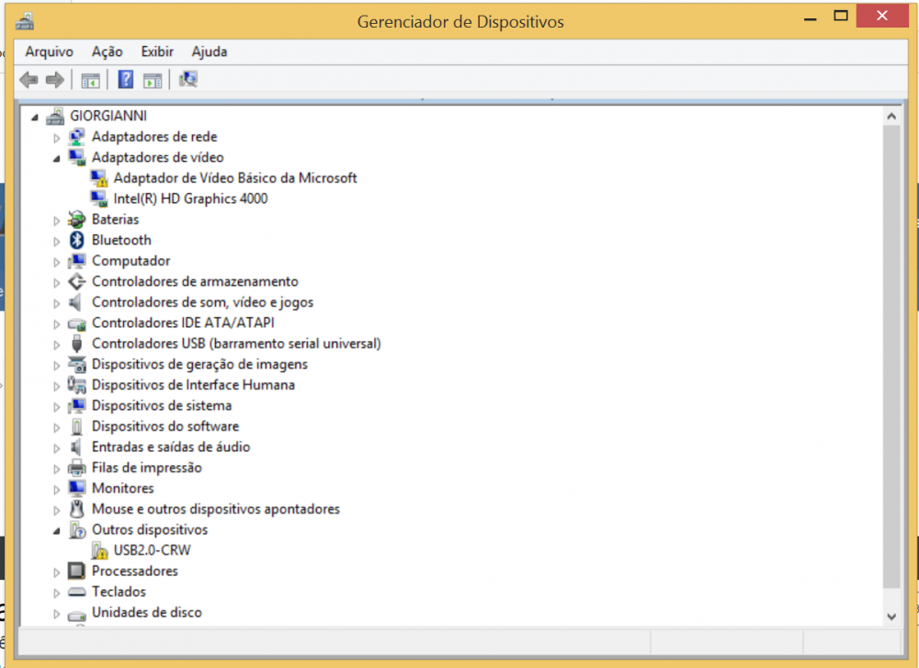Expand Adaptadores de rede
Viewport: 919px width, 668px height.
coord(56,138)
